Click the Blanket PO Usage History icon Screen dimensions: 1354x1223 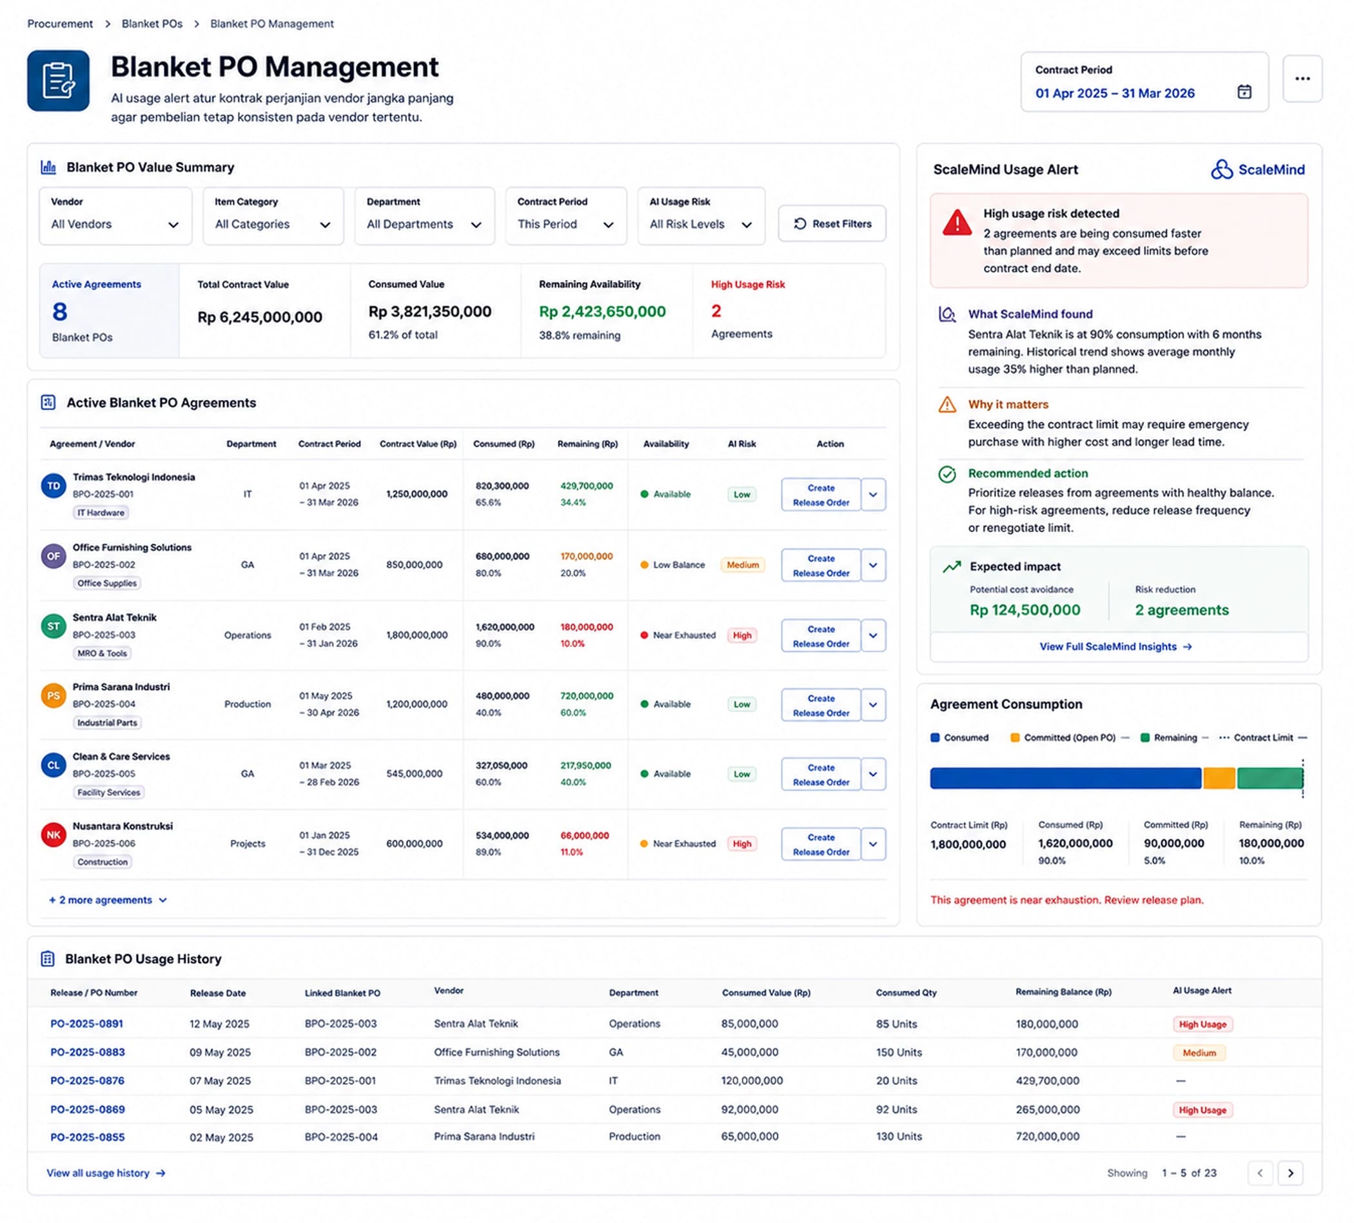click(x=48, y=959)
